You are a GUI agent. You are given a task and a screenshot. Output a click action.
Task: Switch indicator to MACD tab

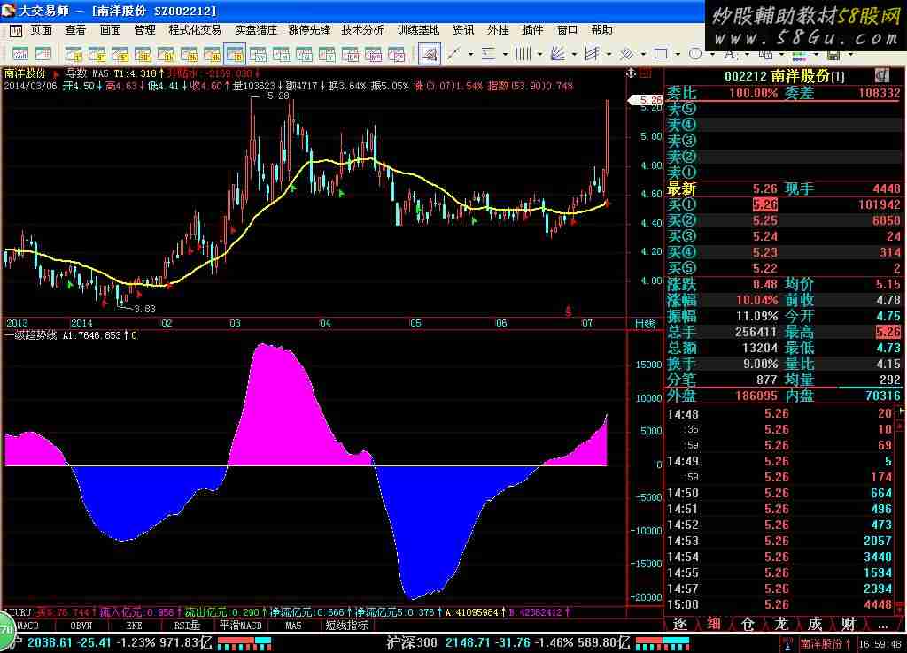(27, 626)
